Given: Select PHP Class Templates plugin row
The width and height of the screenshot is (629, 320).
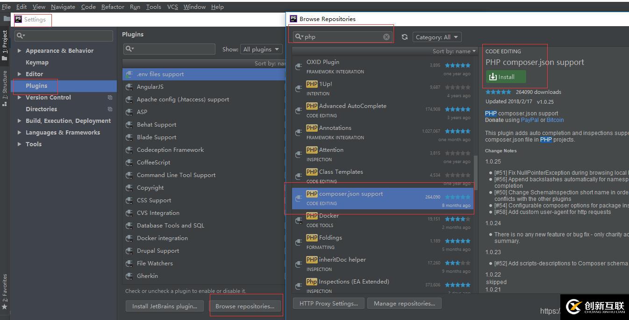Looking at the screenshot, I should (383, 177).
